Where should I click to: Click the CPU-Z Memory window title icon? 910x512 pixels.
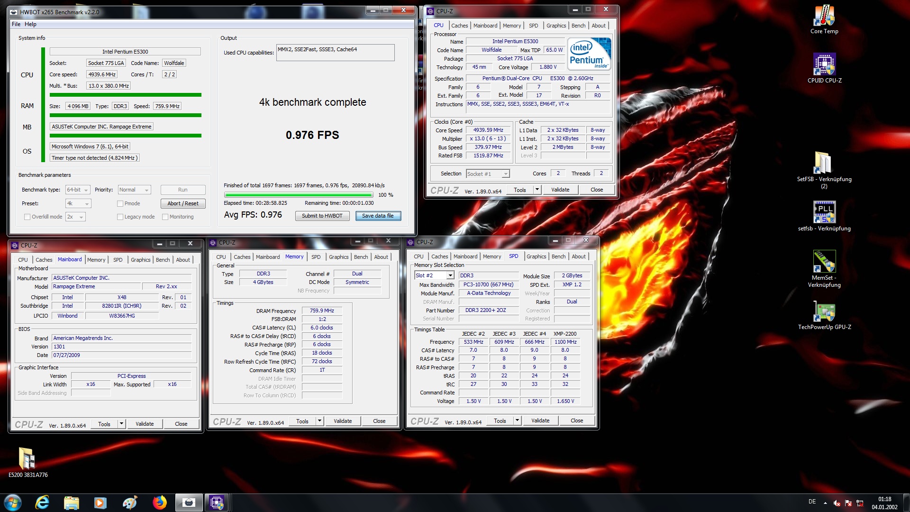tap(213, 242)
